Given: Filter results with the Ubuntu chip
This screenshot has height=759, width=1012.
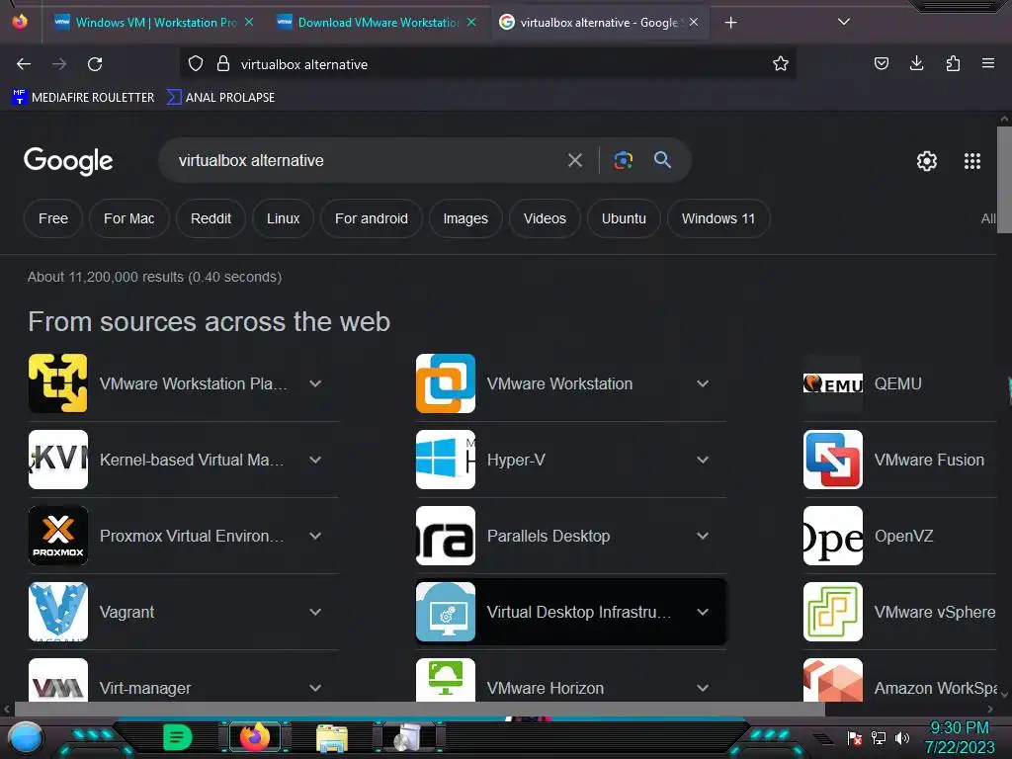Looking at the screenshot, I should pyautogui.click(x=624, y=218).
